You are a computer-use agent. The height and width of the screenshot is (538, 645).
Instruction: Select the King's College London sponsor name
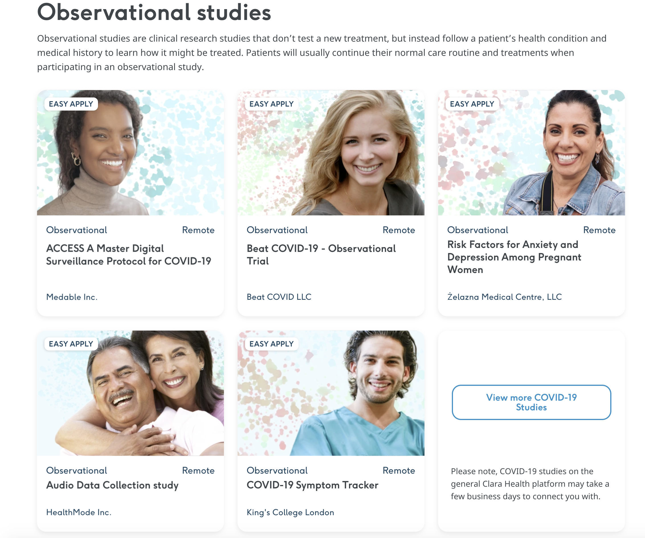[290, 513]
